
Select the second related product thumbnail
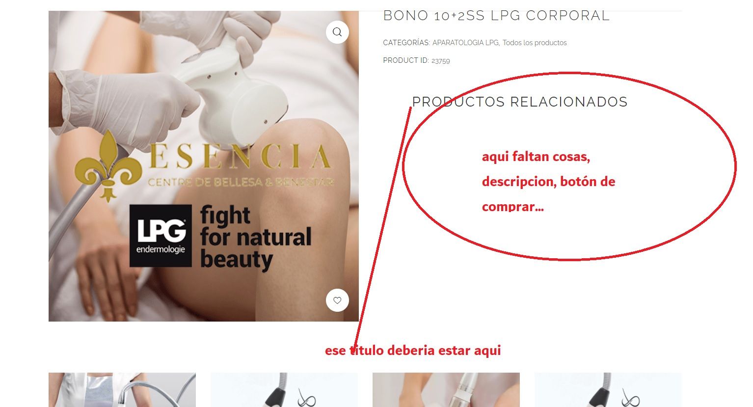coord(284,390)
